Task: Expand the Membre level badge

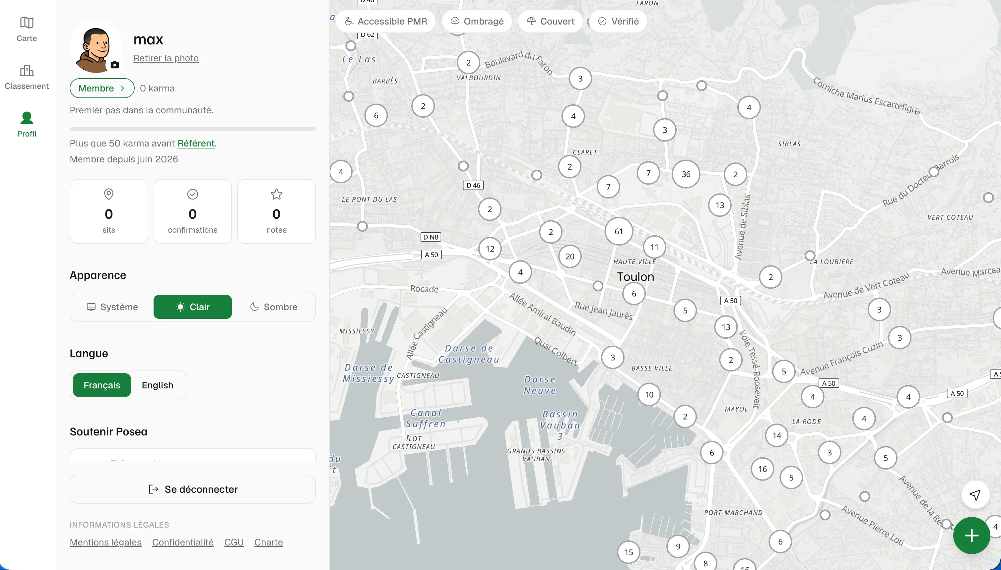Action: pyautogui.click(x=102, y=88)
